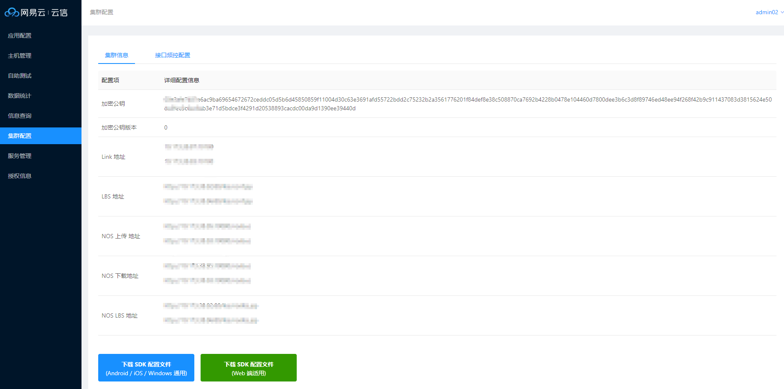Click the first NOS 下载地址 URL

(x=207, y=266)
